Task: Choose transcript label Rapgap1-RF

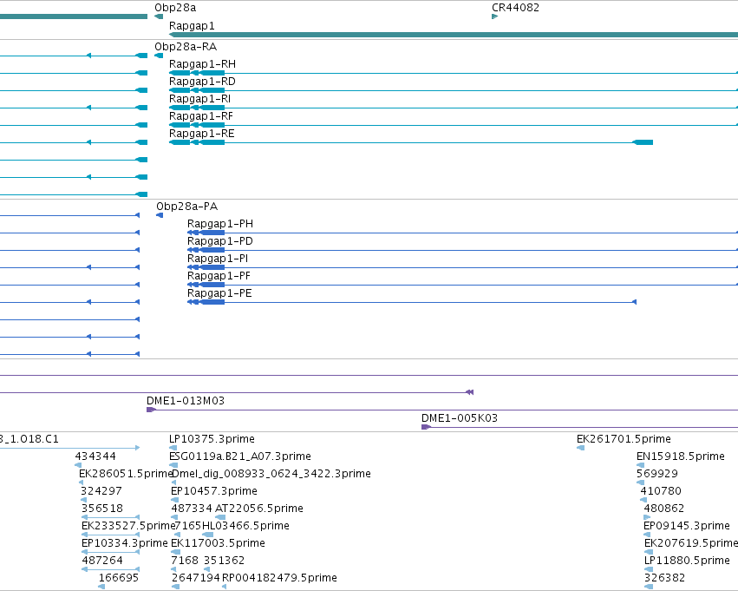Action: [x=201, y=116]
